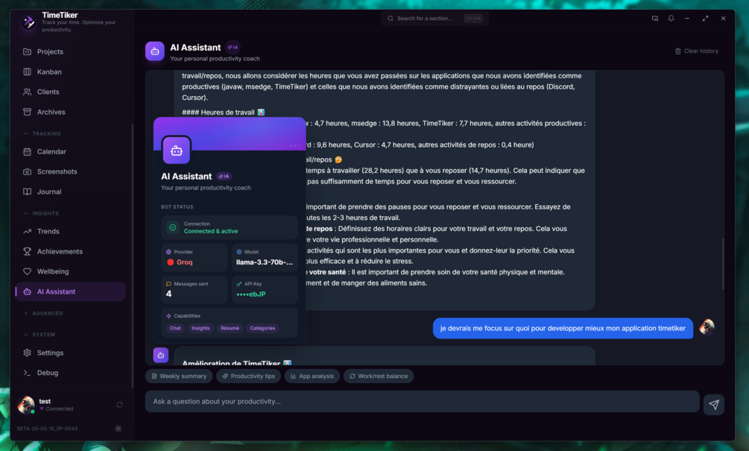The width and height of the screenshot is (749, 451).
Task: Open the three-dots menu on the assistant card
Action: [295, 145]
